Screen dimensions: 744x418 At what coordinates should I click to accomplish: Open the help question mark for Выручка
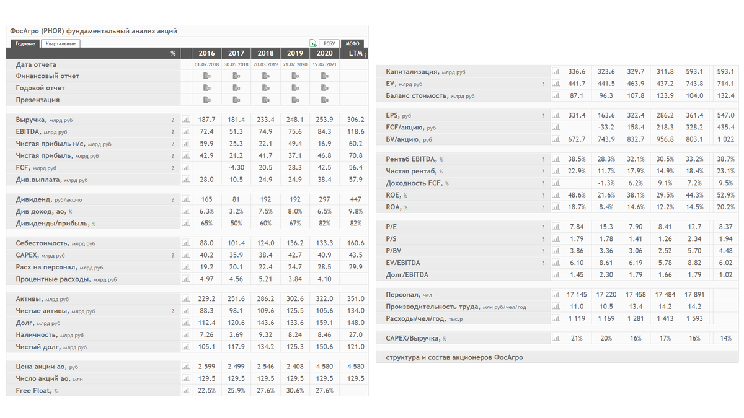coord(173,120)
